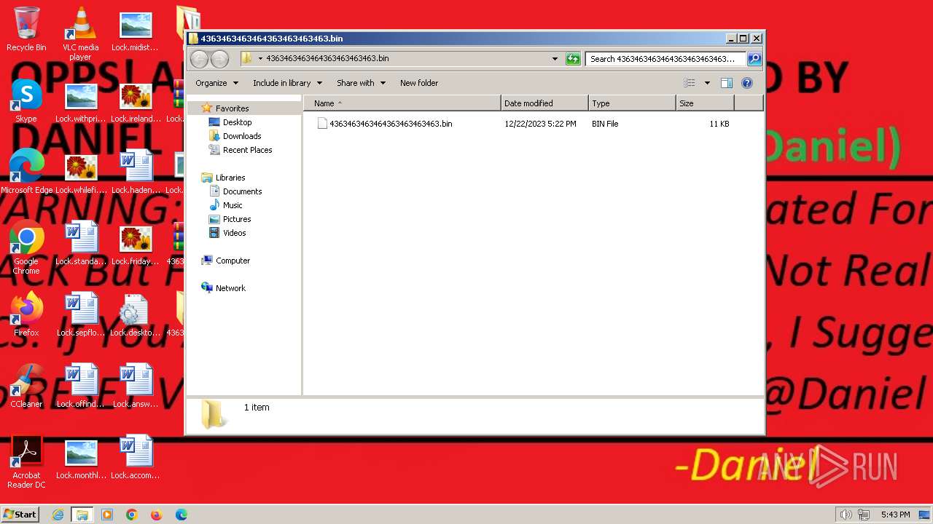933x524 pixels.
Task: Launch VLC media player shortcut
Action: [80, 33]
